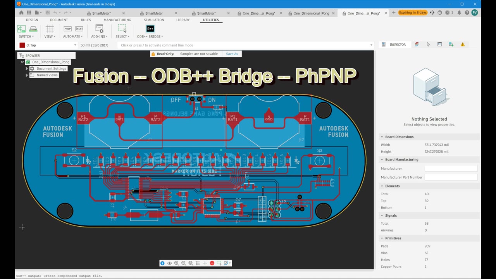Open the Help question mark icon
This screenshot has width=496, height=279.
point(467,13)
